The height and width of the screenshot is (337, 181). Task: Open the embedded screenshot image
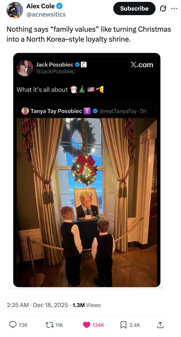coord(87,170)
